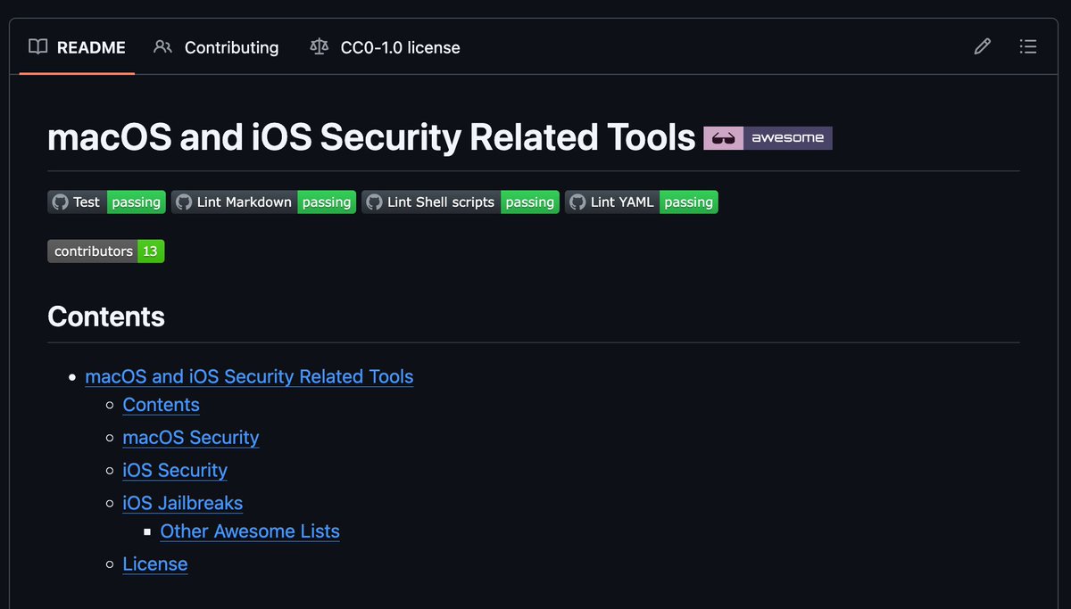This screenshot has height=609, width=1071.
Task: Select the README tab
Action: tap(77, 47)
